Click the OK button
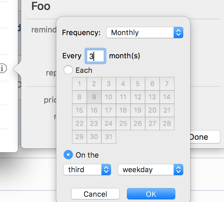224x202 pixels. point(151,194)
